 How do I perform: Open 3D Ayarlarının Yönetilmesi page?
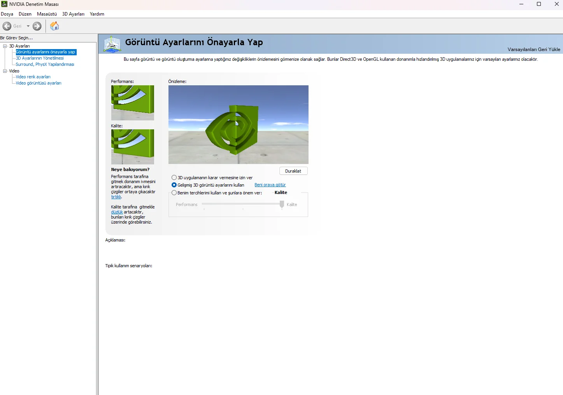40,58
